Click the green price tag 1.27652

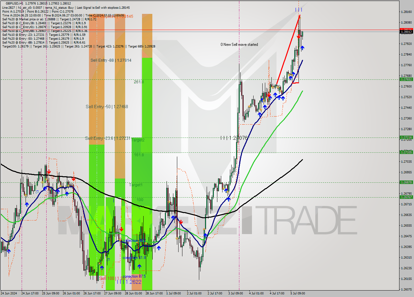point(406,79)
